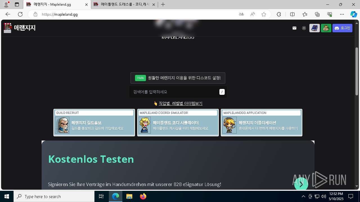The height and width of the screenshot is (202, 360).
Task: Click the Kostenlos Testen ad heading
Action: point(91,159)
